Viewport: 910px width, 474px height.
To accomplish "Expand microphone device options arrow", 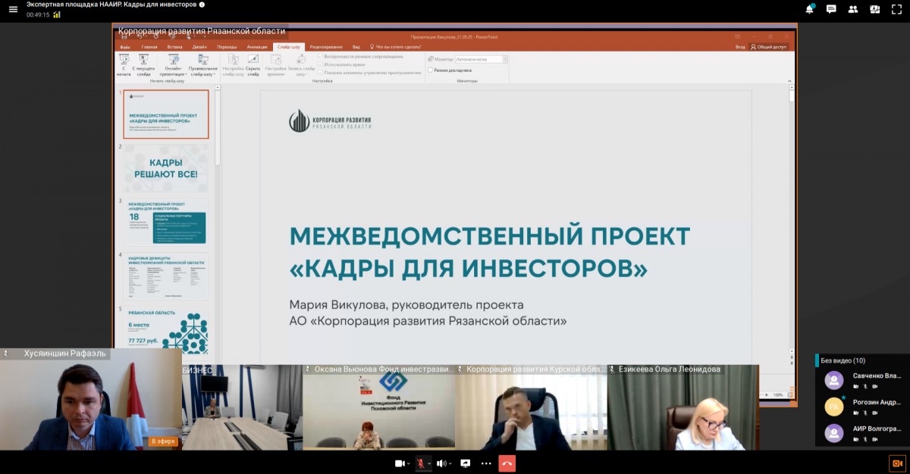I will pyautogui.click(x=429, y=463).
